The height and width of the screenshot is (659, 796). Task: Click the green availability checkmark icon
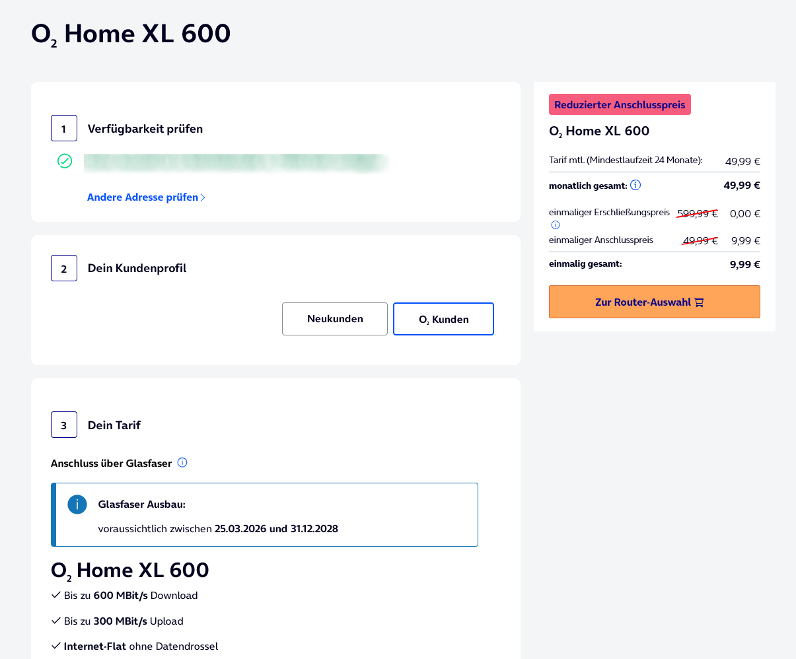click(65, 160)
